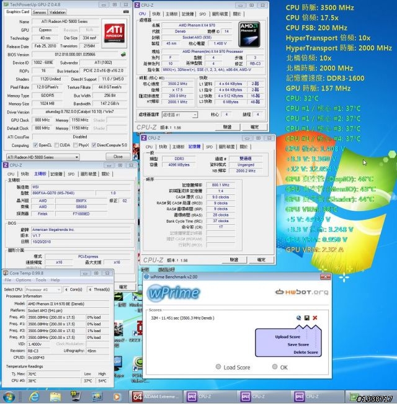Click 確定 button in CPU-Z processor window

[254, 127]
